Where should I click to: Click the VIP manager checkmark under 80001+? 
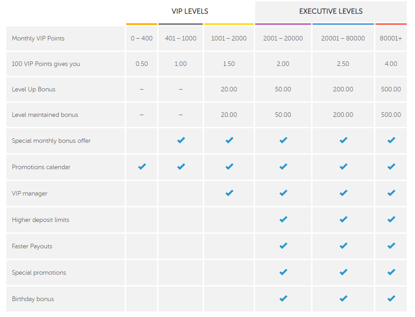391,193
